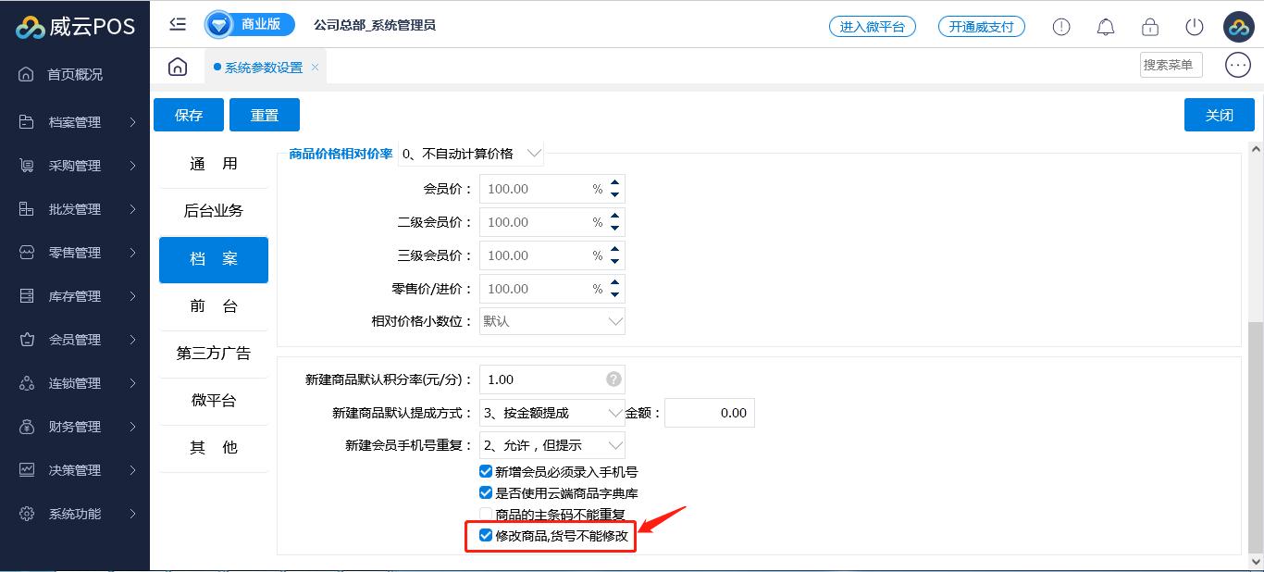
Task: Click the home icon tab
Action: coord(178,67)
